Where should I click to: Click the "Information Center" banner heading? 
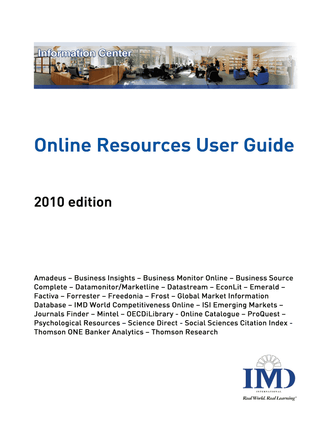85,53
